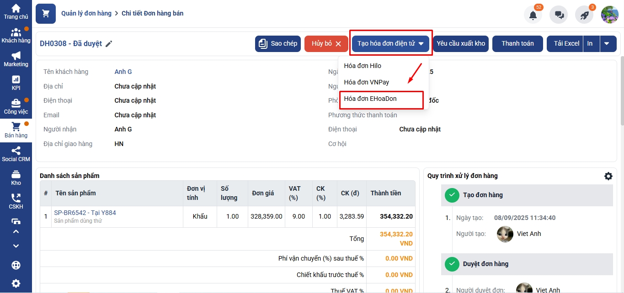Open the chat messages icon

(559, 15)
